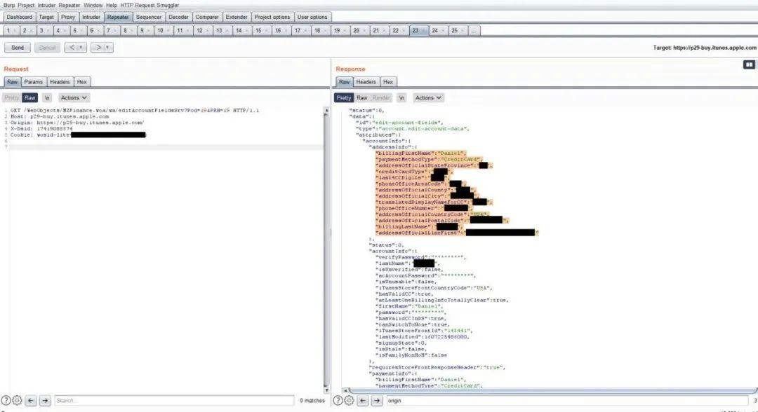Open the HTTP Request Smuggler menu
This screenshot has width=758, height=412.
[x=149, y=4]
